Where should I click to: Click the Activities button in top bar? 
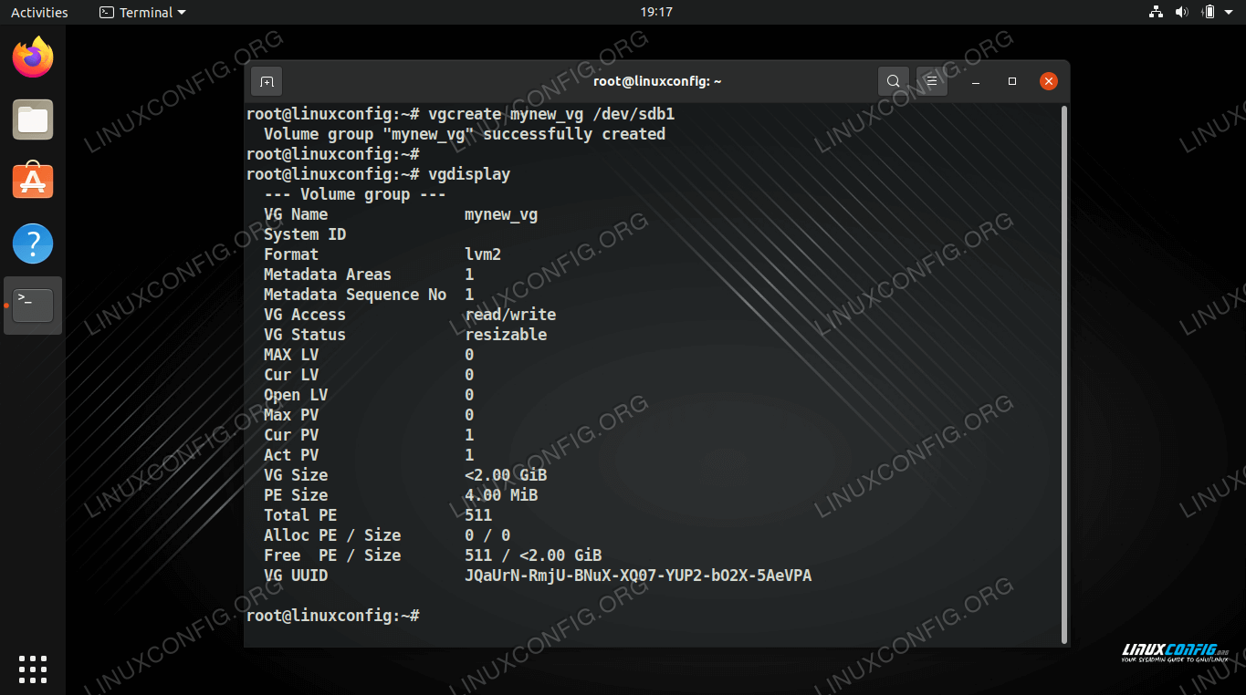tap(39, 12)
